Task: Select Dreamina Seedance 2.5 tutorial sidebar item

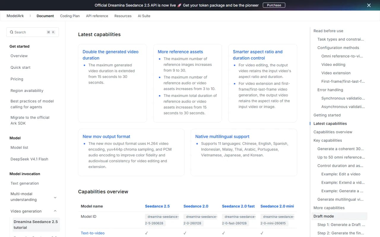Action: click(x=36, y=225)
